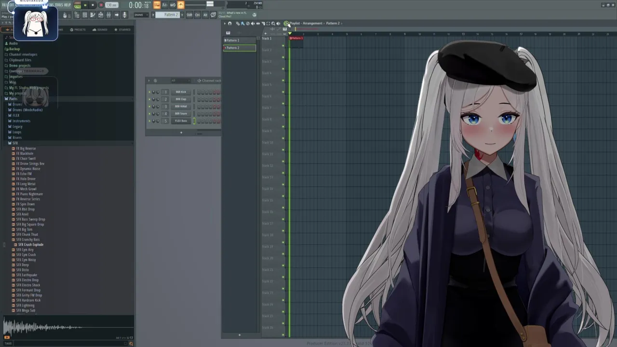The image size is (617, 347).
Task: Add a channel with plus button
Action: point(181,133)
